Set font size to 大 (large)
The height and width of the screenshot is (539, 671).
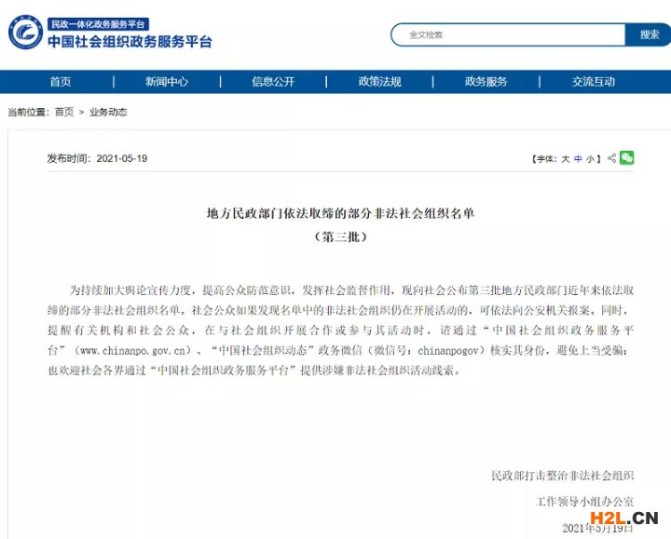click(x=565, y=159)
